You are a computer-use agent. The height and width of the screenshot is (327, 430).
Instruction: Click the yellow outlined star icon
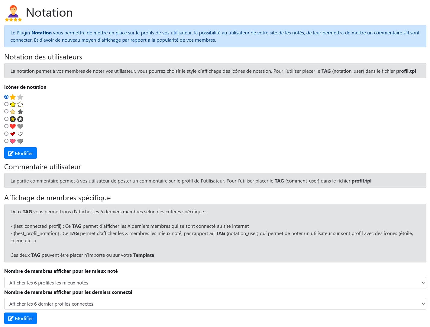click(x=13, y=104)
